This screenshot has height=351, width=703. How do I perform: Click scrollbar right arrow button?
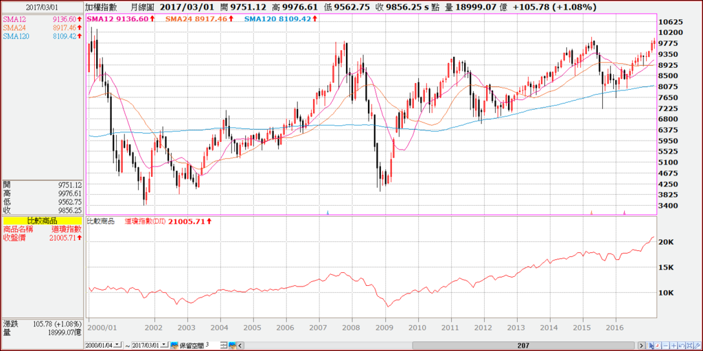(641, 346)
